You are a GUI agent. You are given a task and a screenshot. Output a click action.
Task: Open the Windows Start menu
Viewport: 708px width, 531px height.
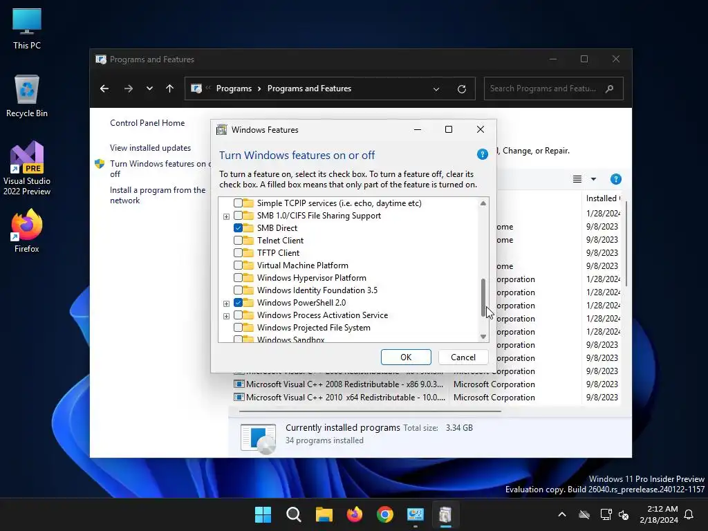click(x=263, y=514)
